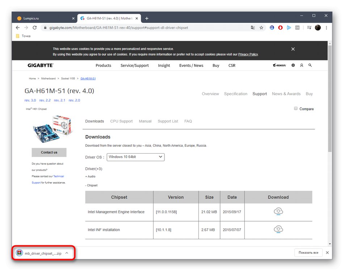
Task: Open the CSR menu
Action: (232, 65)
